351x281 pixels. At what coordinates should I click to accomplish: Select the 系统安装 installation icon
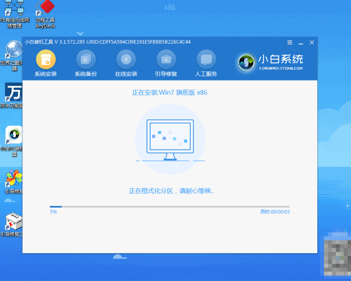(x=46, y=61)
